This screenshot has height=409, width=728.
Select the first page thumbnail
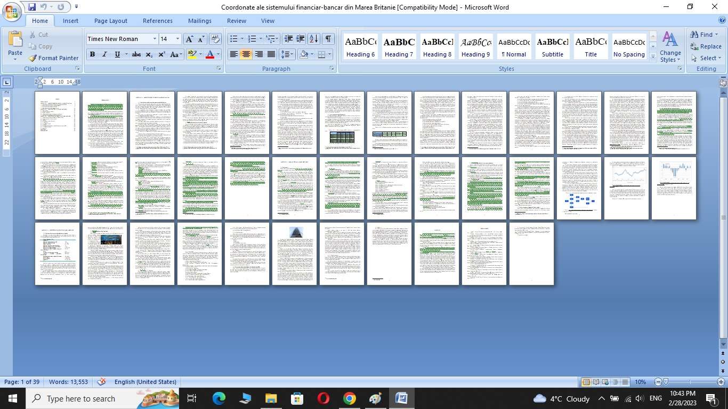(x=57, y=122)
